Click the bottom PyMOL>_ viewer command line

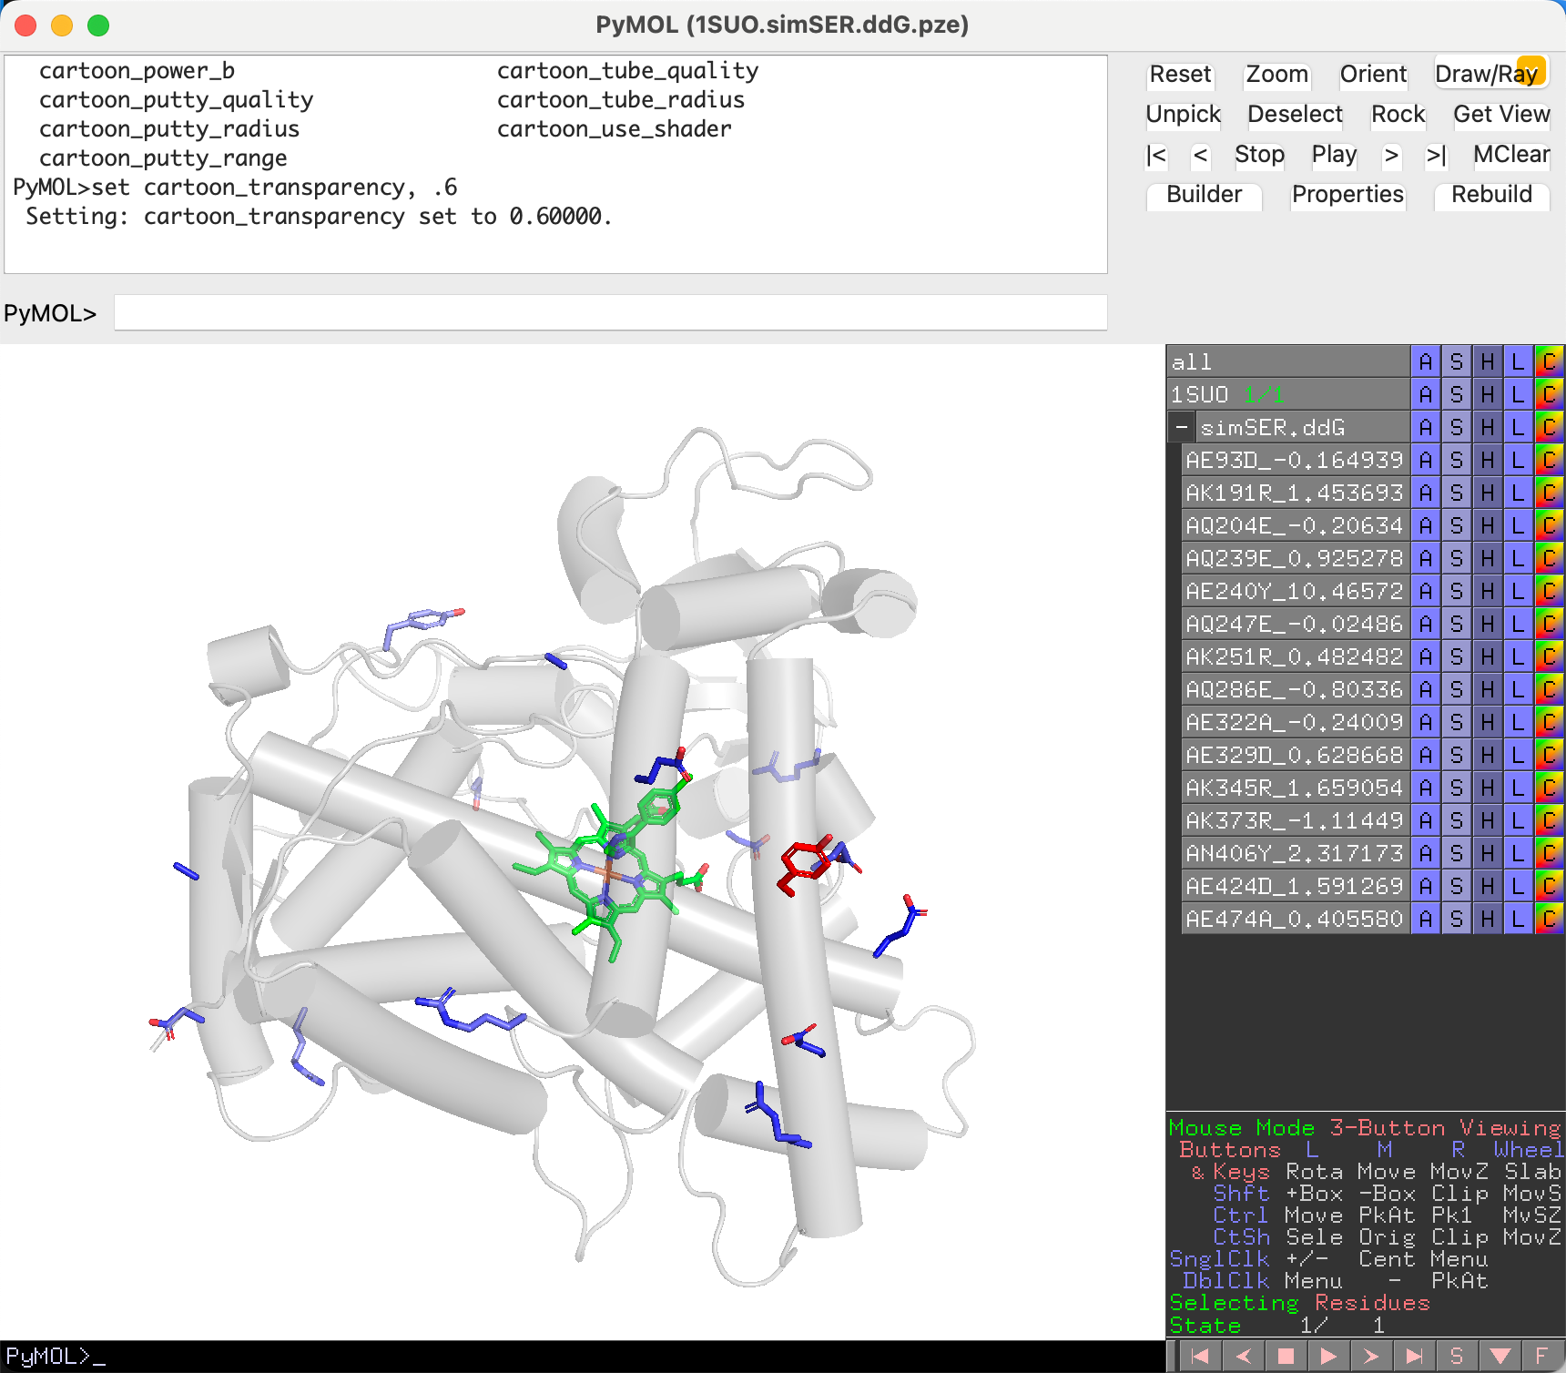click(583, 1357)
